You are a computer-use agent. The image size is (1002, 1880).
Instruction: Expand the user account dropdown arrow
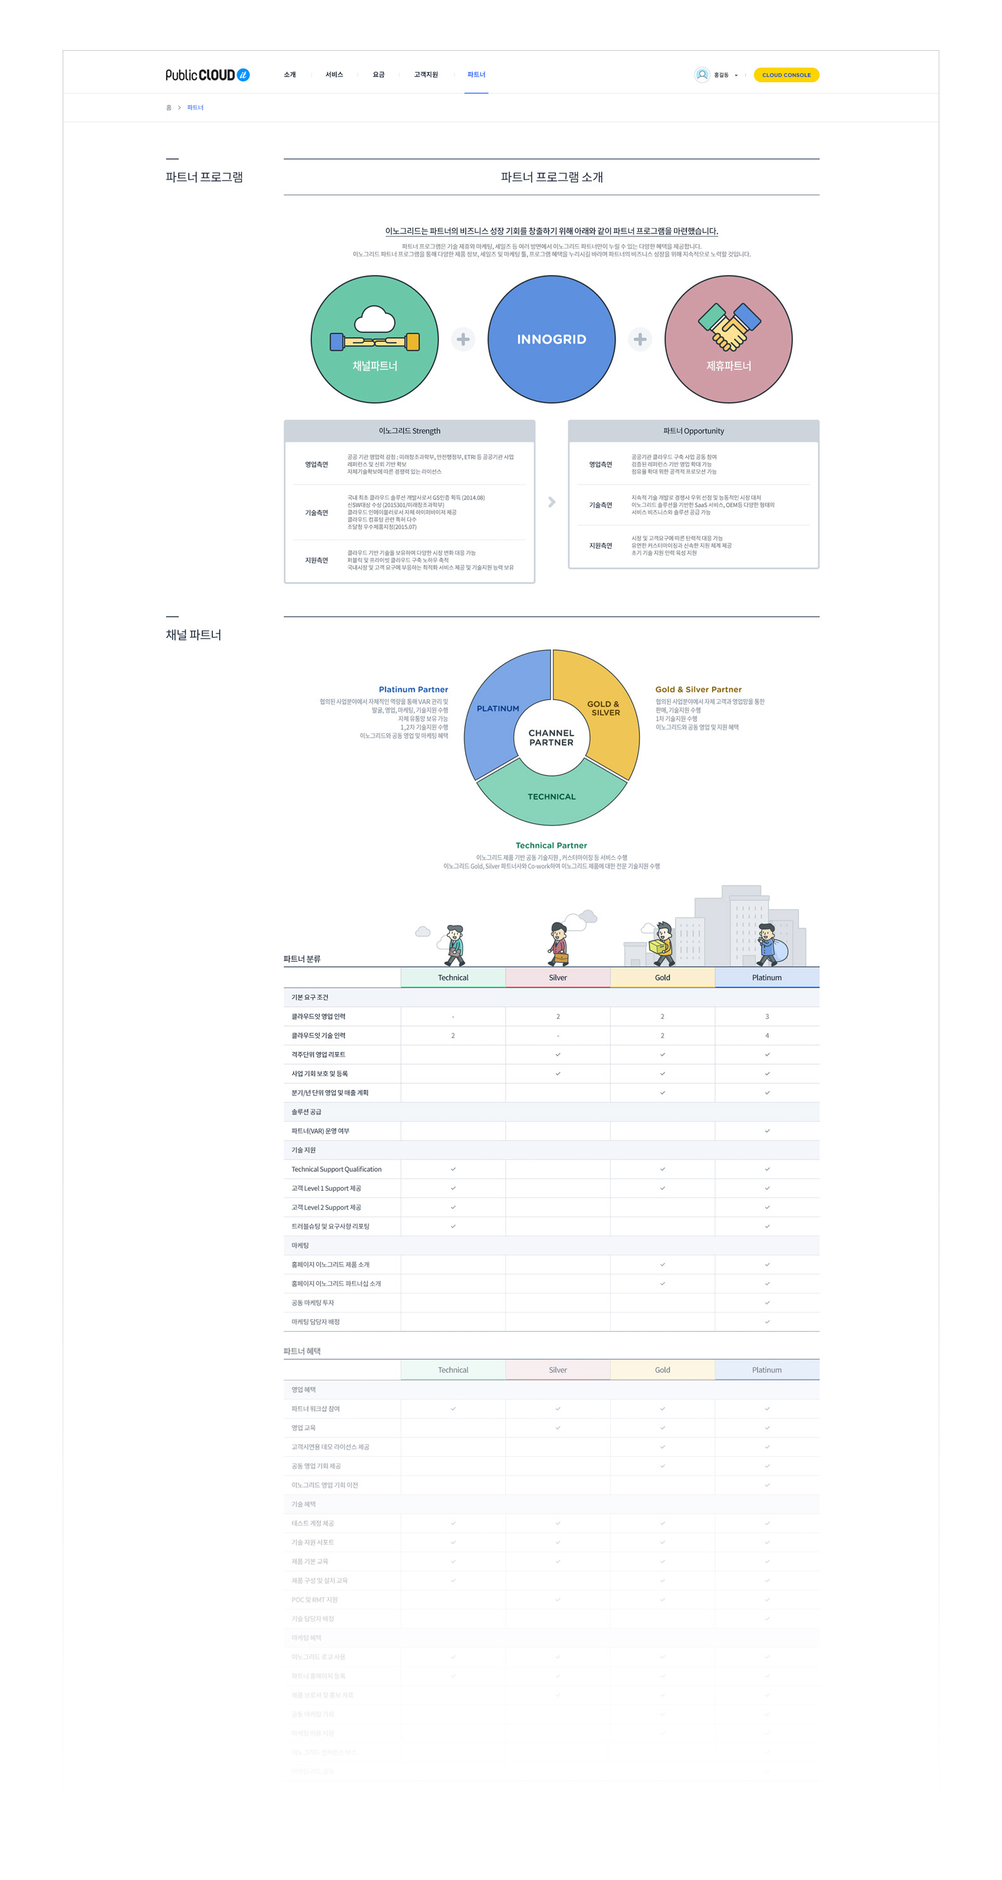coord(736,75)
